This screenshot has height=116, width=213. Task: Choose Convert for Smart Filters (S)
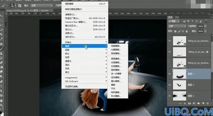click(x=85, y=9)
